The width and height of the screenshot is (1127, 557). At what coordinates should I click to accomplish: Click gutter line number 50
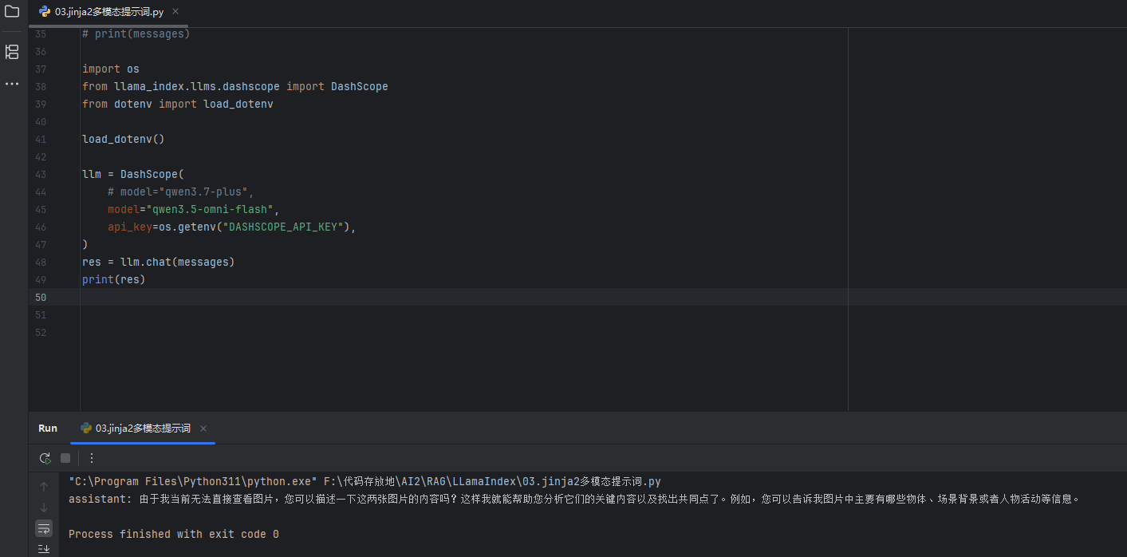(41, 297)
